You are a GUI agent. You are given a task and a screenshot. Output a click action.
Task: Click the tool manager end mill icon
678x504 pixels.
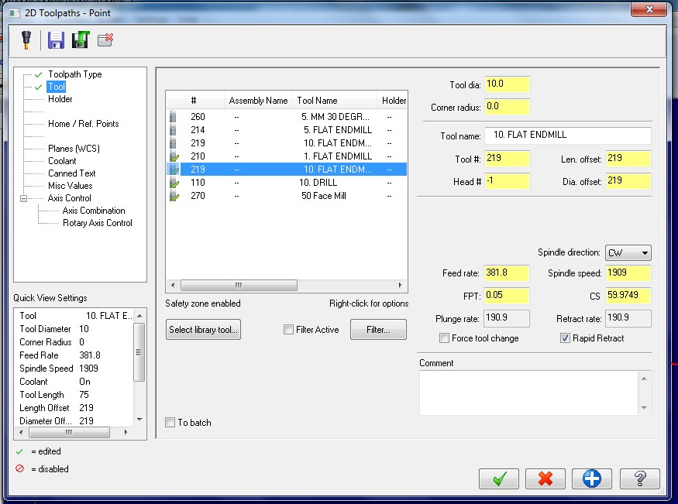pyautogui.click(x=26, y=39)
